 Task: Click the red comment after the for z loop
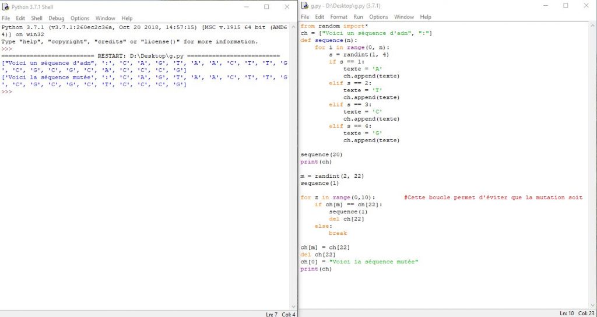[493, 198]
